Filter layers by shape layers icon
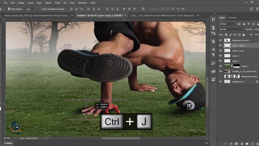This screenshot has height=146, width=259. (x=253, y=24)
